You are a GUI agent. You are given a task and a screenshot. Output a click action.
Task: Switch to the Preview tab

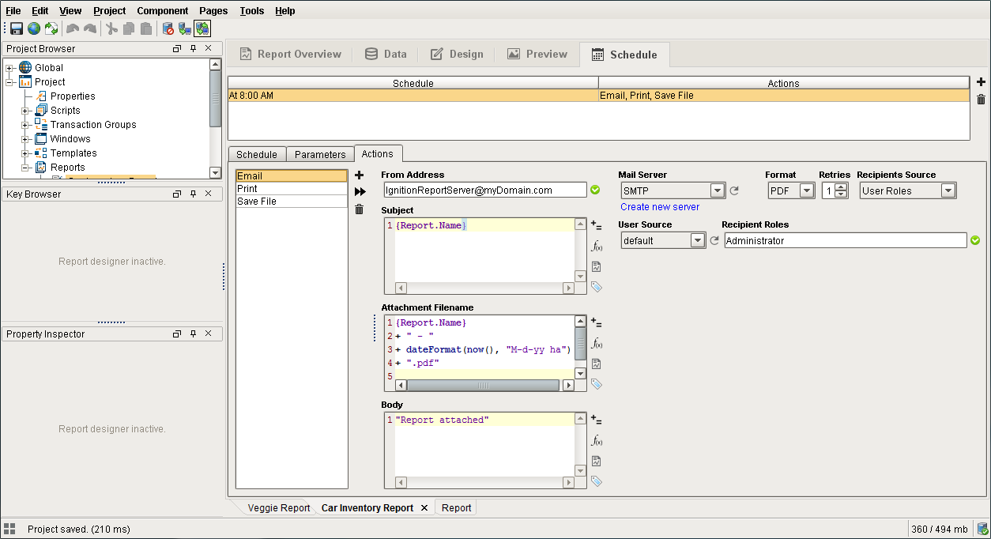(537, 55)
